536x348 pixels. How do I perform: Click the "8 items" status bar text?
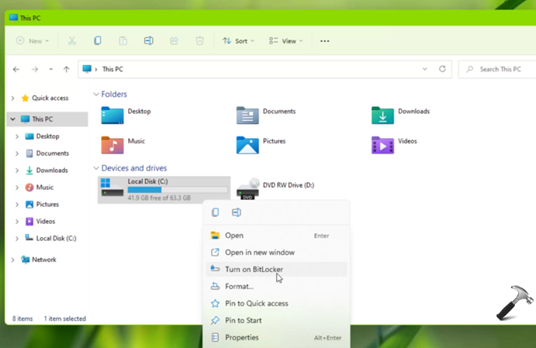click(x=22, y=319)
